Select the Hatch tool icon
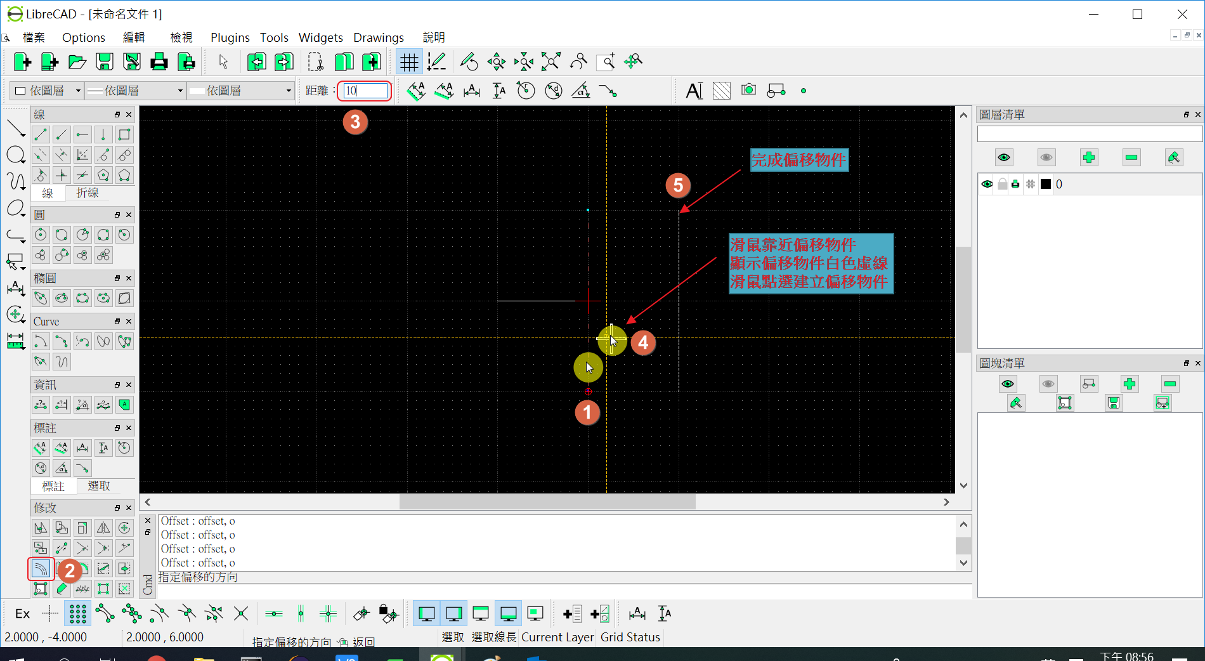The height and width of the screenshot is (661, 1205). (722, 91)
